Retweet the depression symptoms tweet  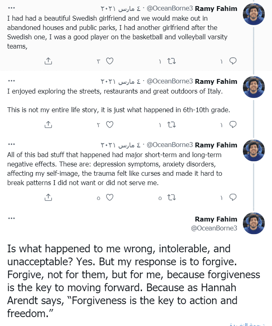point(172,198)
